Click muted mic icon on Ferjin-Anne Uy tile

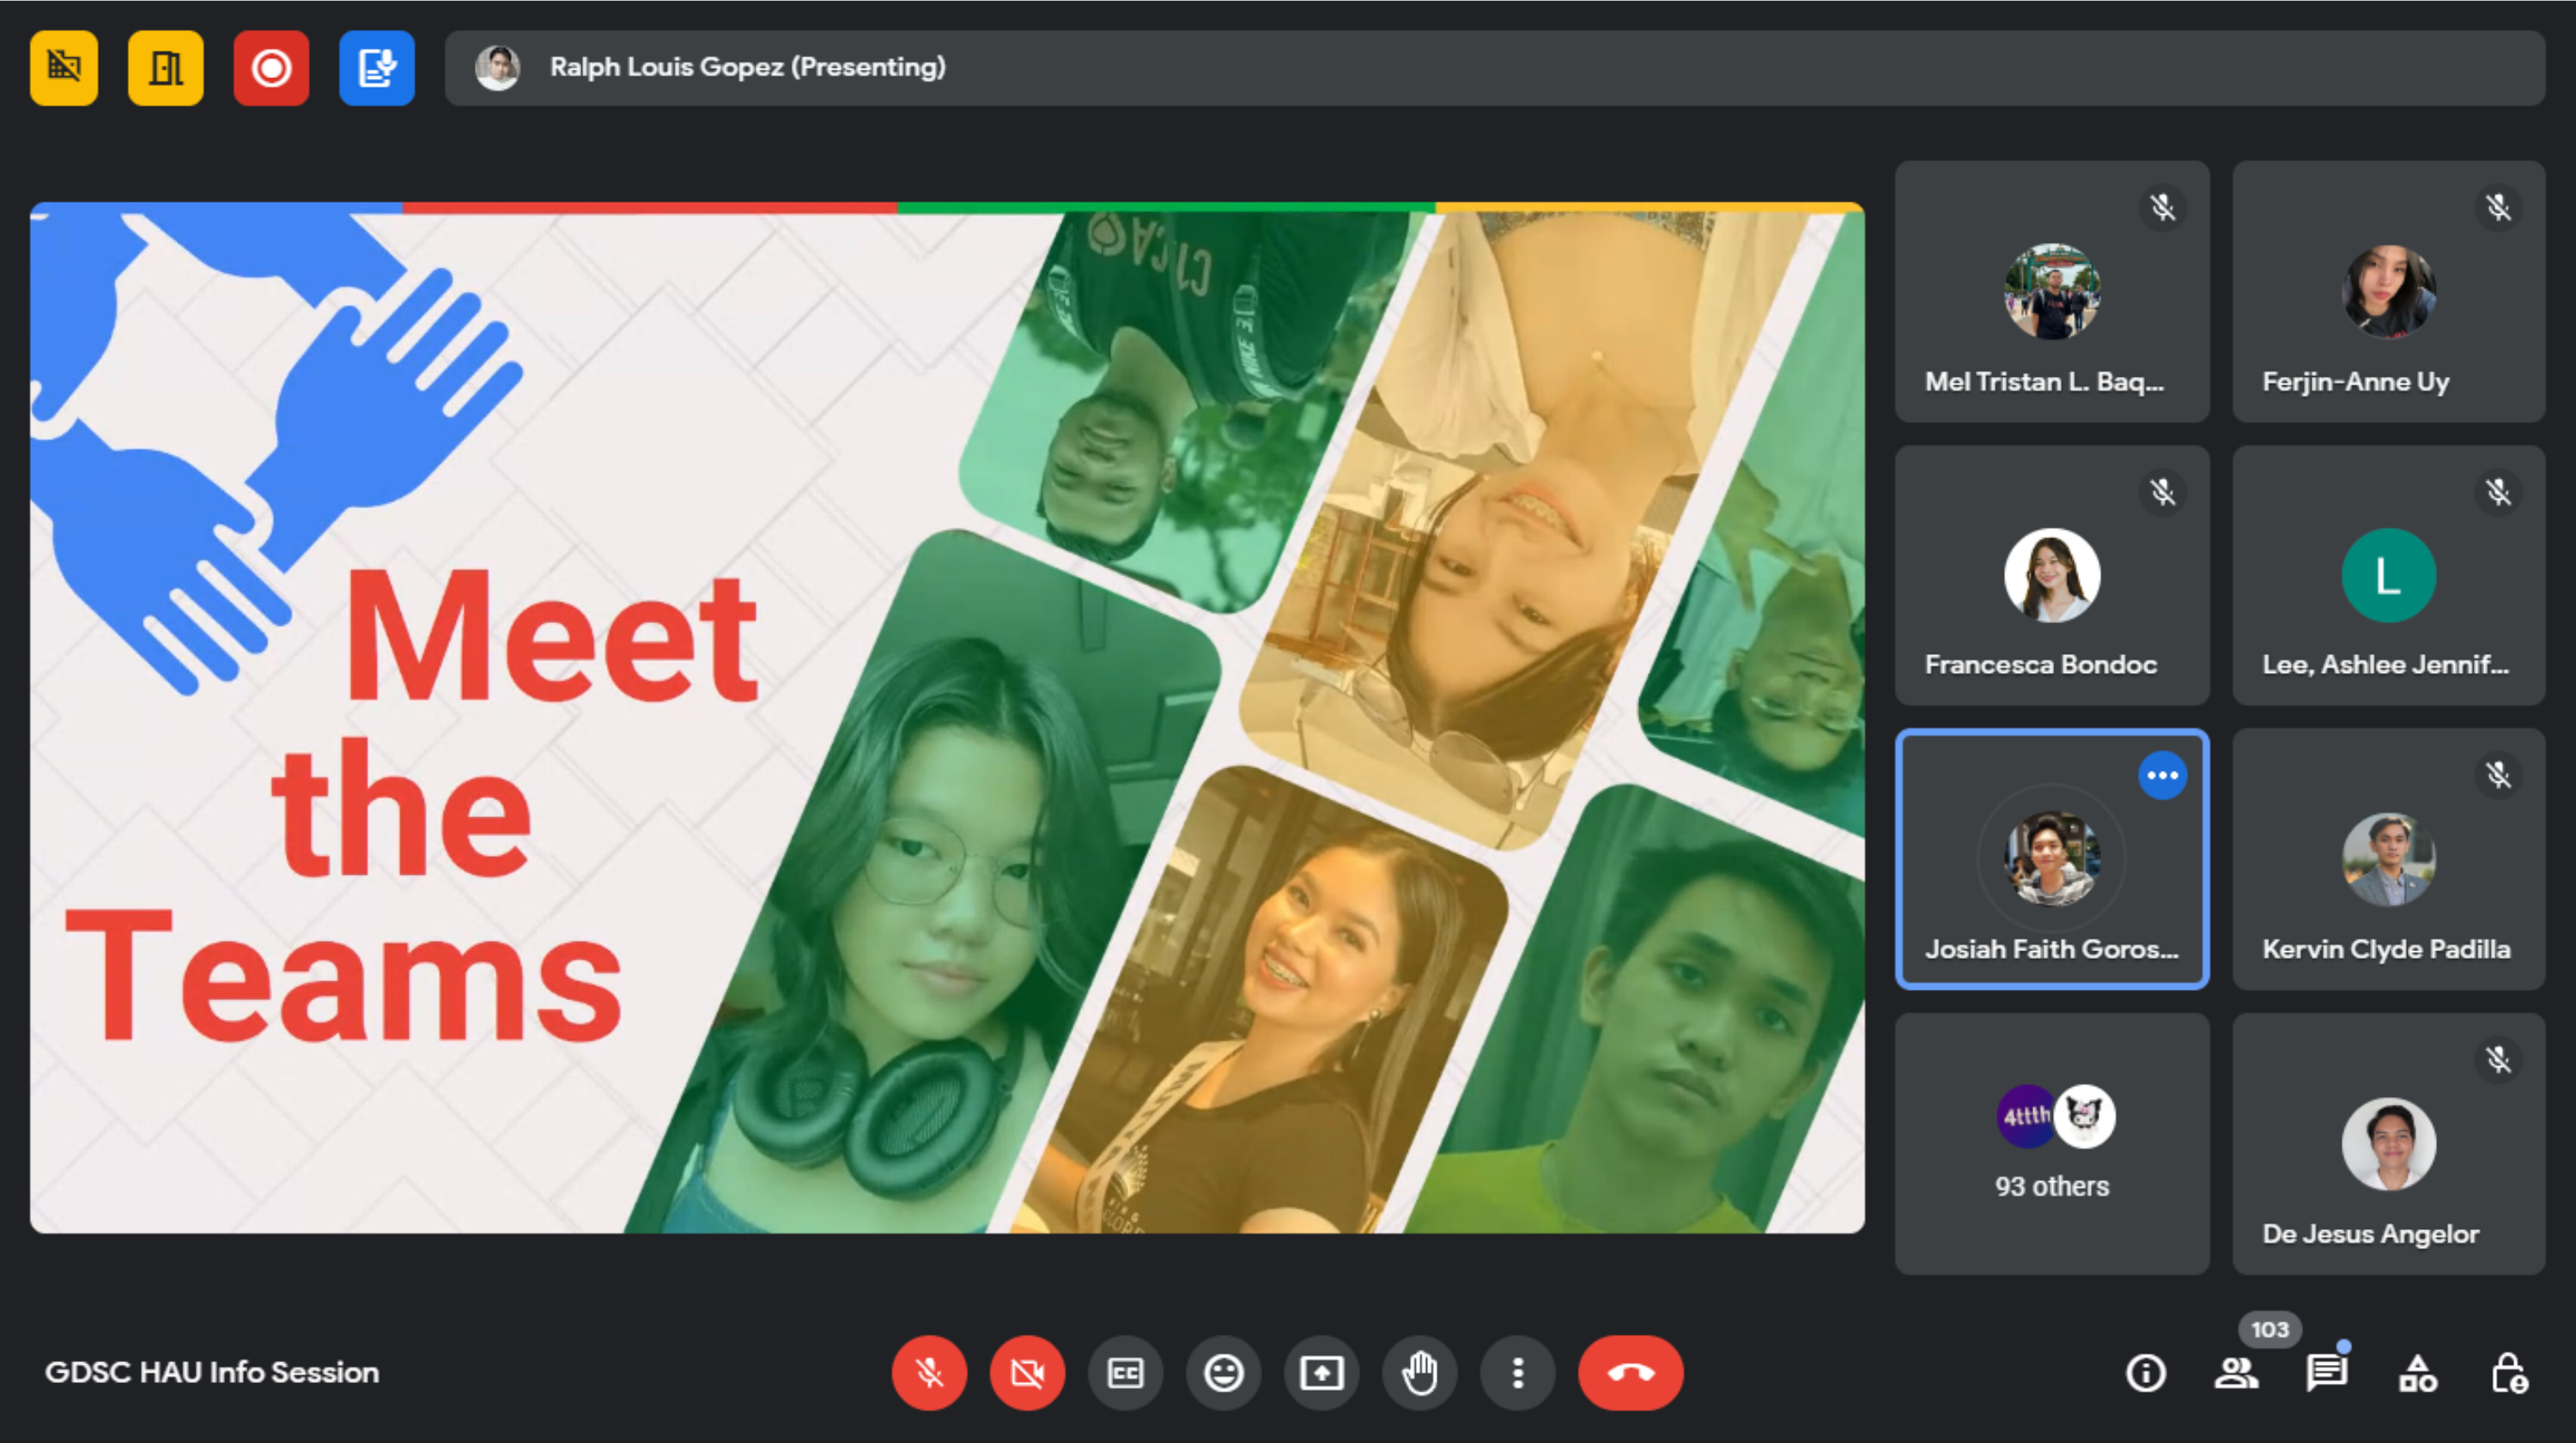pos(2498,207)
